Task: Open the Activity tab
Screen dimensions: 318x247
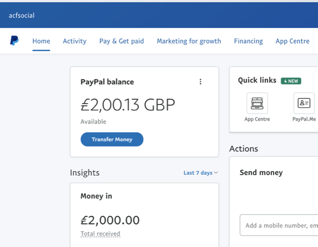Action: click(74, 41)
